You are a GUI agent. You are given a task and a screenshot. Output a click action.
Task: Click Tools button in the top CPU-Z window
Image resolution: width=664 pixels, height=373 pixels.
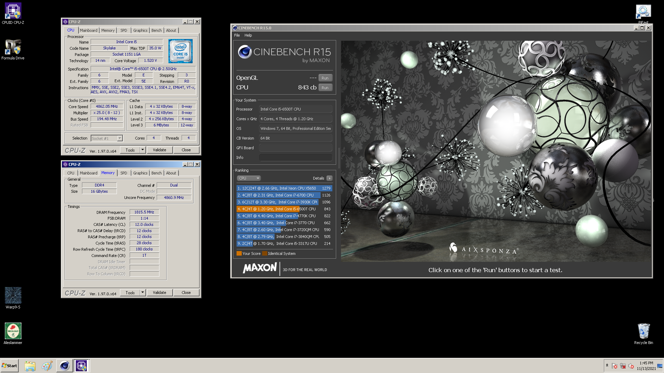[x=130, y=150]
